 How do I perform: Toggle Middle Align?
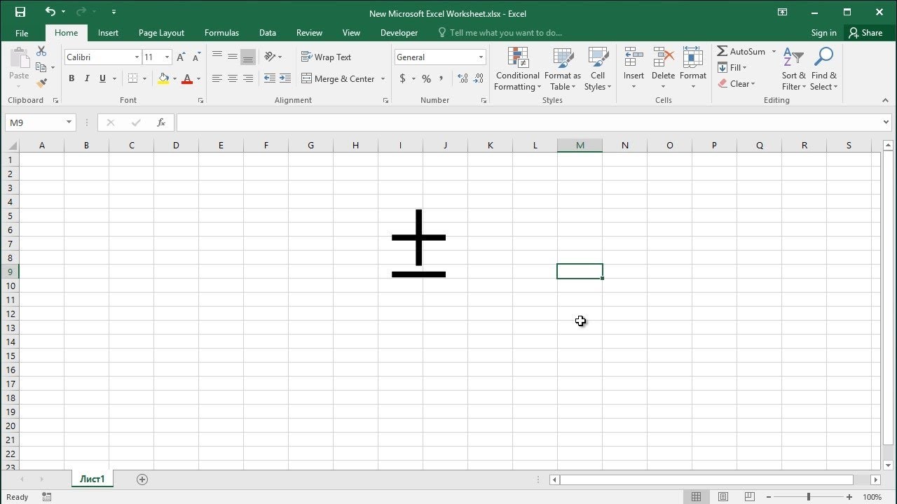pyautogui.click(x=233, y=57)
